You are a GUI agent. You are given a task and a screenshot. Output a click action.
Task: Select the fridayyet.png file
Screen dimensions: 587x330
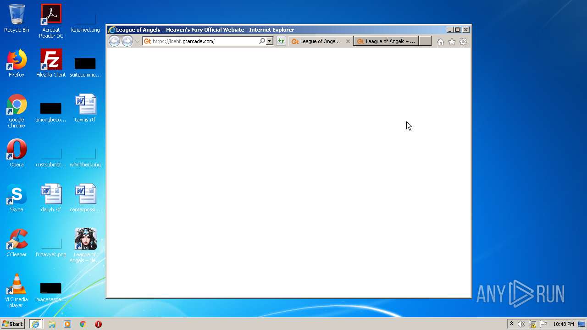[x=51, y=247]
